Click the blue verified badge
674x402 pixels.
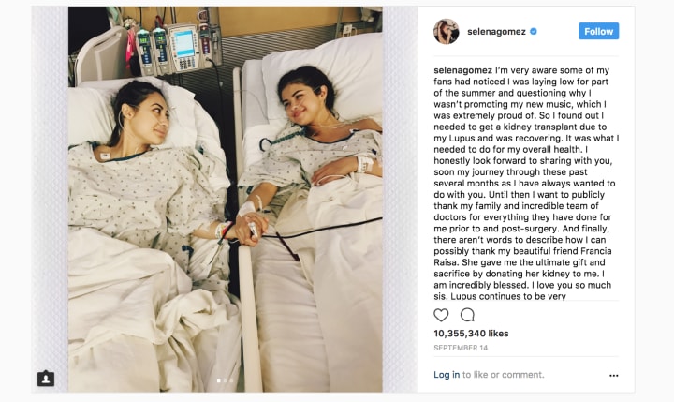[534, 32]
